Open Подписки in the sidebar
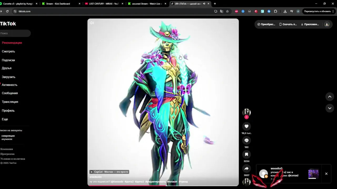Viewport: 337px width, 189px height. pos(8,60)
